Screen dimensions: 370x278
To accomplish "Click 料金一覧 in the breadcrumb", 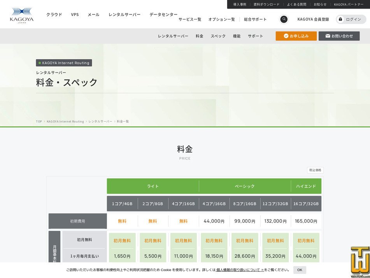I will 123,122.
